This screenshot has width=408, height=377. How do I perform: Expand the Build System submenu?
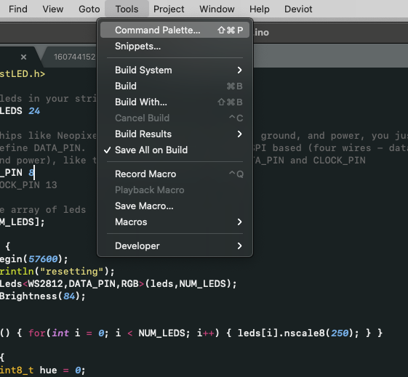(x=175, y=70)
